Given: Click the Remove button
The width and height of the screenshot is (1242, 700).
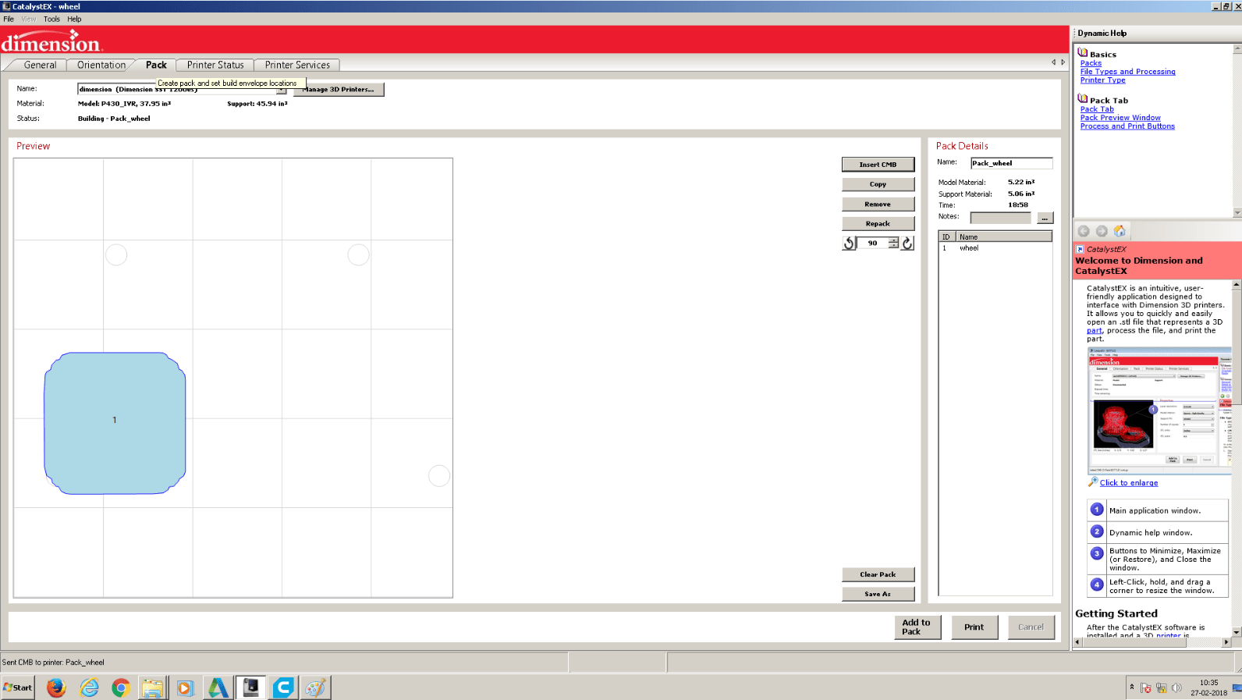Looking at the screenshot, I should [x=878, y=204].
